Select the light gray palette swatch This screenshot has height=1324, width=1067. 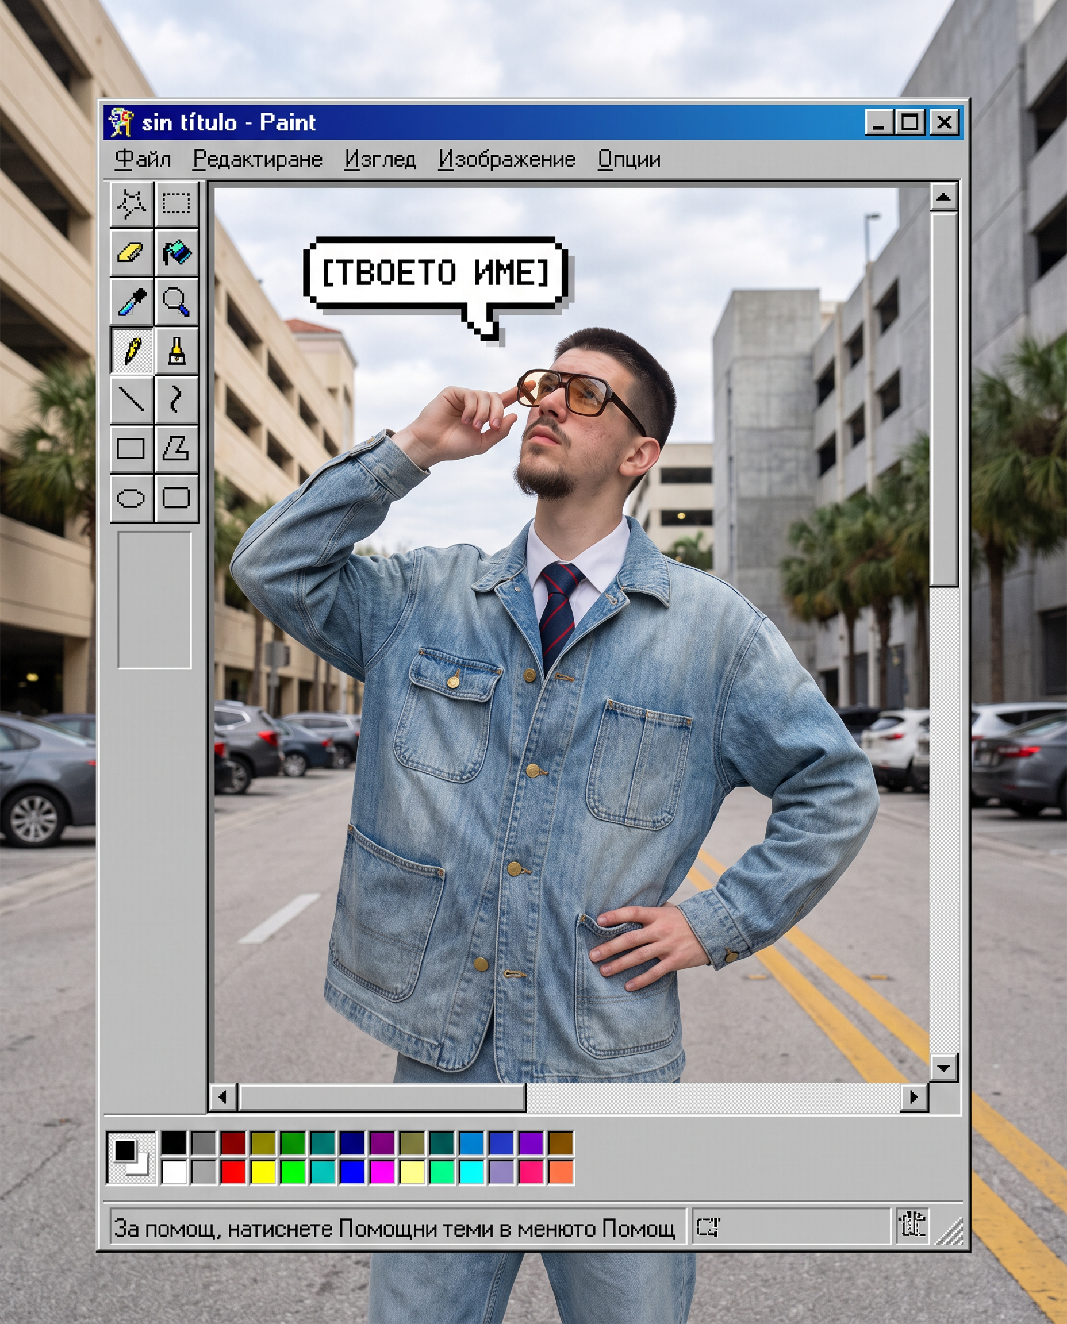point(204,1172)
